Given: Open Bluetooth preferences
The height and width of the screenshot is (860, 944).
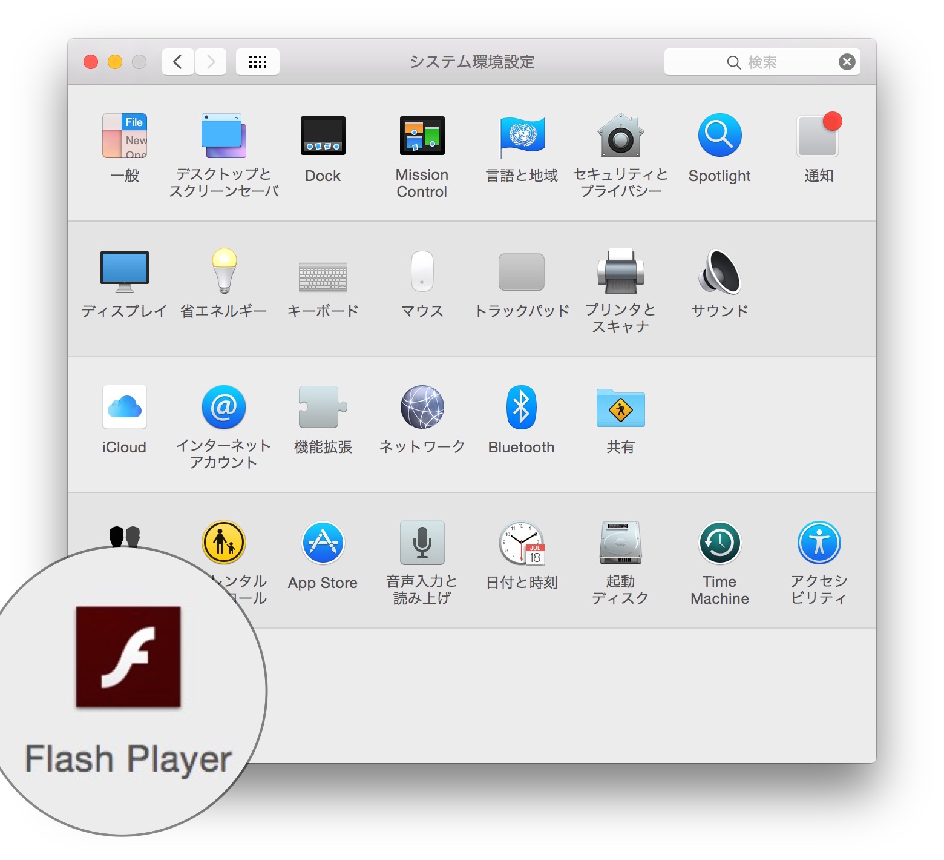Looking at the screenshot, I should [x=522, y=407].
